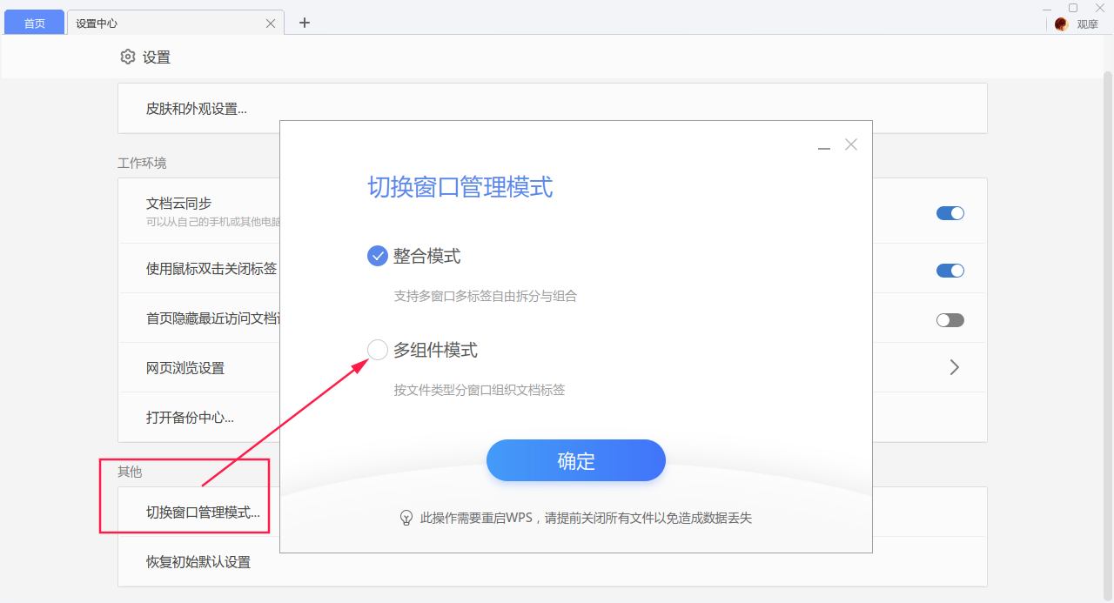This screenshot has height=603, width=1114.
Task: Disable the 文档云同步 toggle
Action: coord(950,212)
